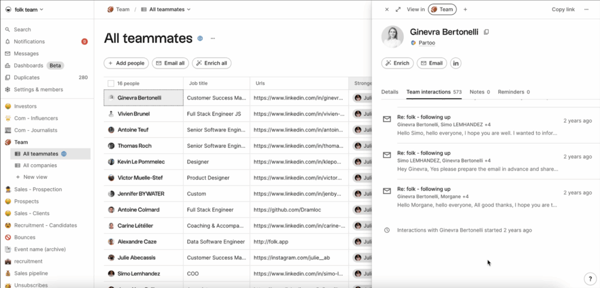Switch to the Notes tab
Viewport: 600px width, 288px height.
(x=479, y=92)
